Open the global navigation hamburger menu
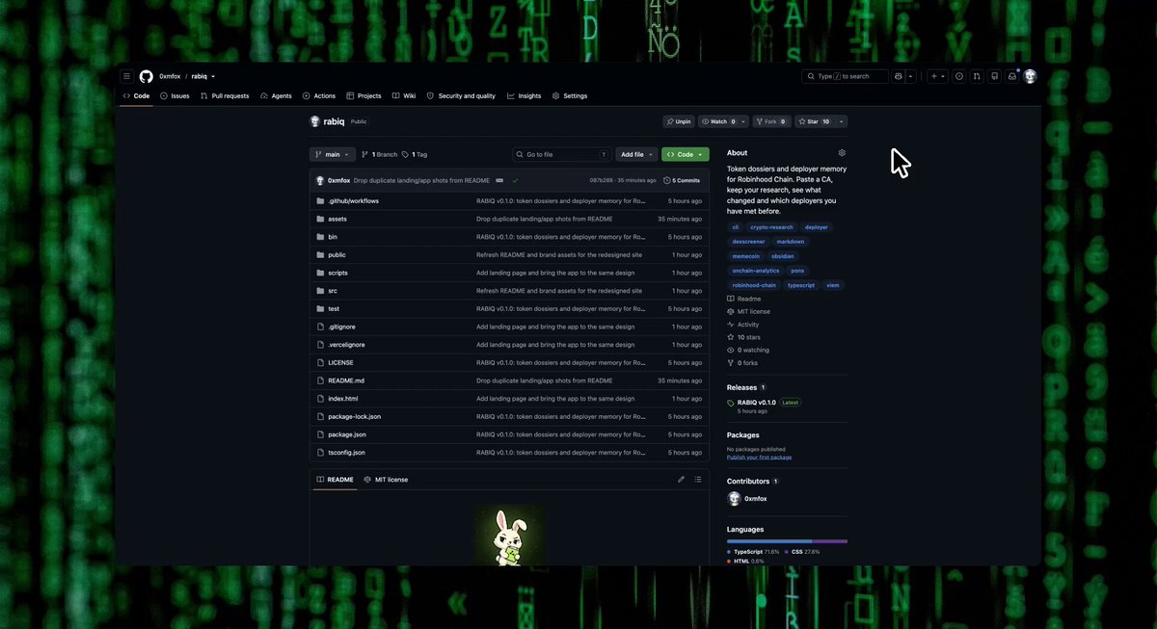Screen dimensions: 1157x629 coord(126,76)
